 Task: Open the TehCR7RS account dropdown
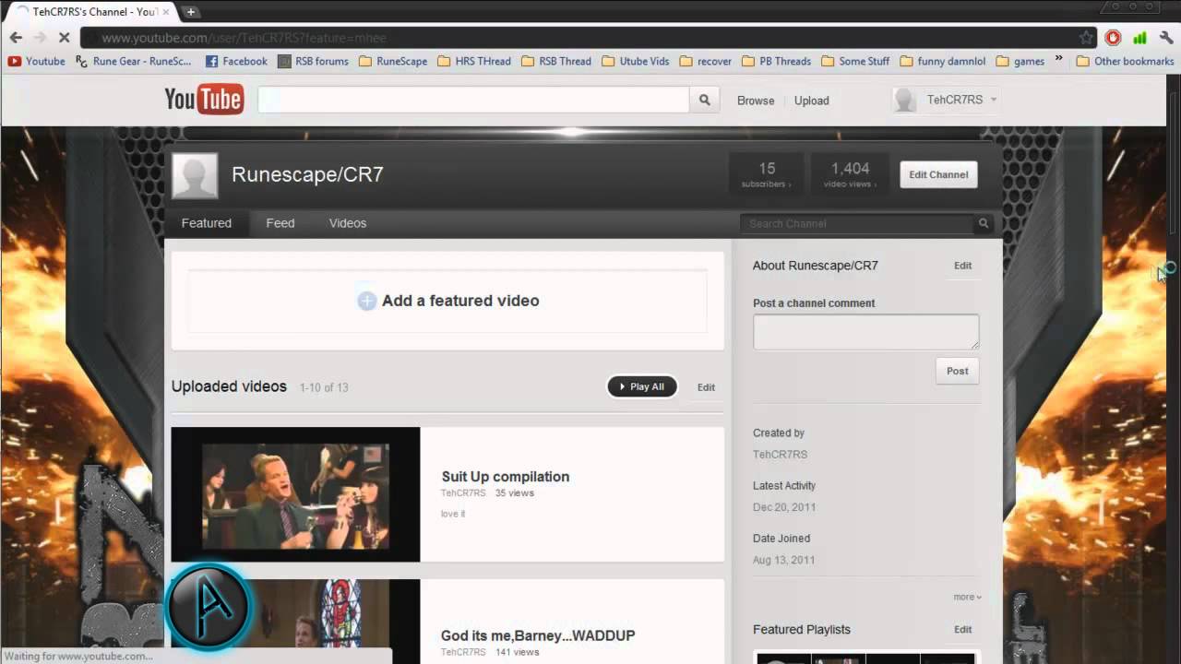(994, 100)
